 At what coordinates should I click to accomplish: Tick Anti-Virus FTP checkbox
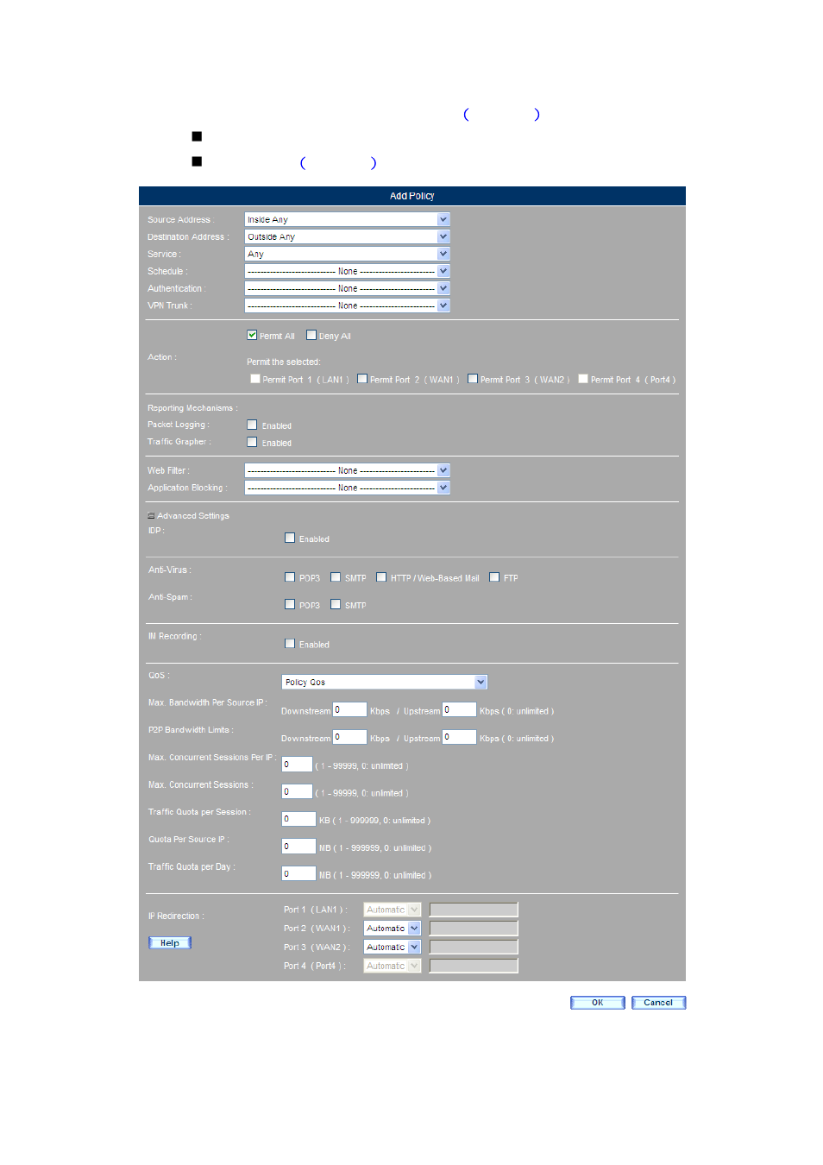tap(494, 577)
